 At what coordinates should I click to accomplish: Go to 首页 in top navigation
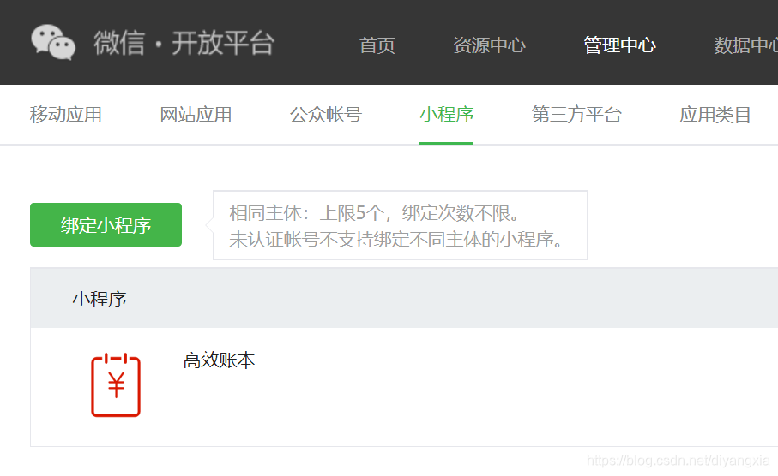click(x=377, y=45)
